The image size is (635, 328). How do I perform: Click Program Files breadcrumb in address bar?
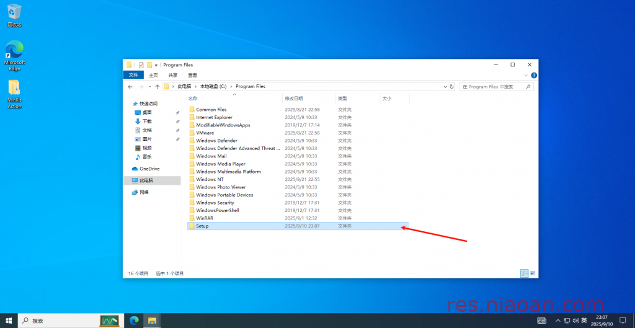[x=251, y=87]
